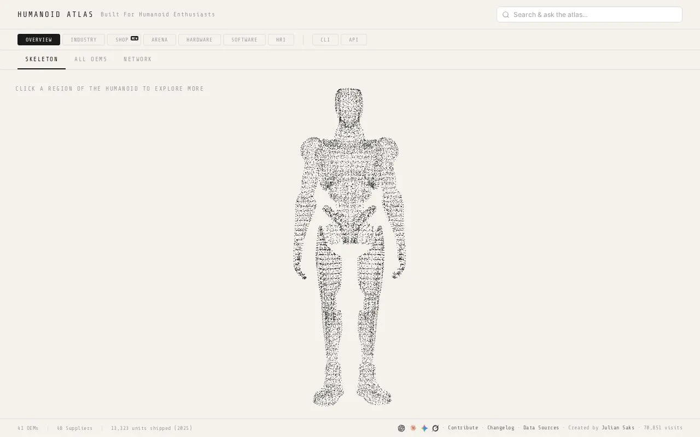Click the '70,851 visits' counter text
Viewport: 700px width, 437px height.
pyautogui.click(x=663, y=428)
